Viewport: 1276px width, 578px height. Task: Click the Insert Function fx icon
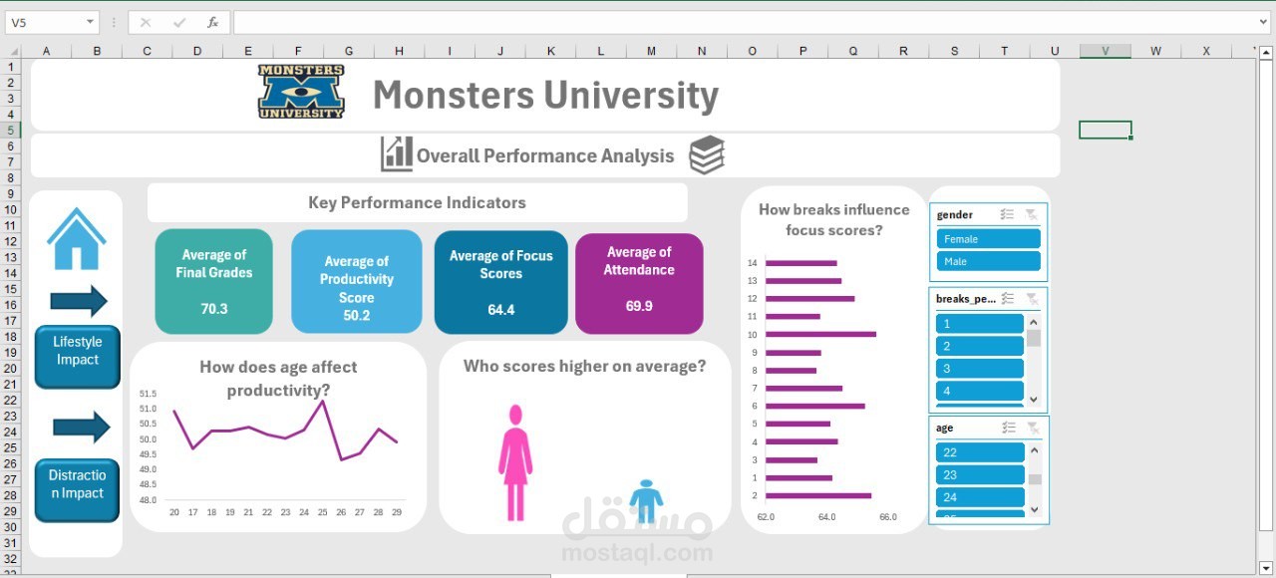(212, 22)
